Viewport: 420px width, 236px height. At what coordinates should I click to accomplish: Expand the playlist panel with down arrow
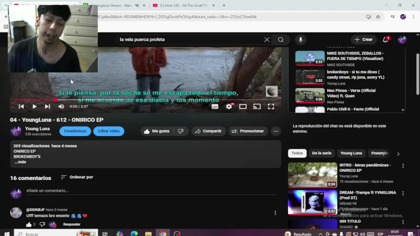pyautogui.click(x=403, y=110)
